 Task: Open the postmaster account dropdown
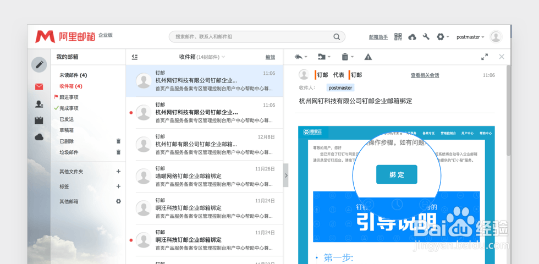pyautogui.click(x=470, y=37)
